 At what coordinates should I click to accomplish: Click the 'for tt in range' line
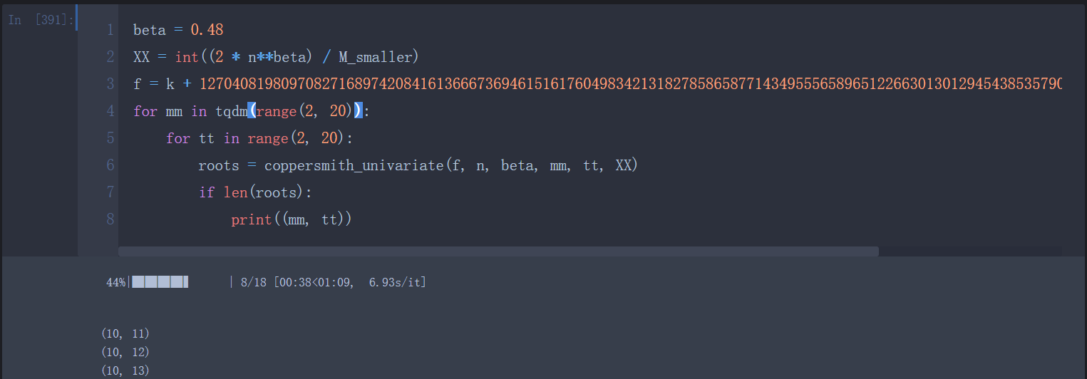pyautogui.click(x=259, y=138)
